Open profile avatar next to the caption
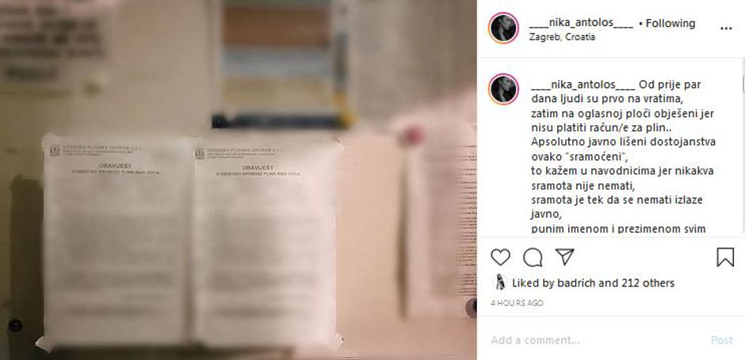This screenshot has width=745, height=360. [503, 89]
